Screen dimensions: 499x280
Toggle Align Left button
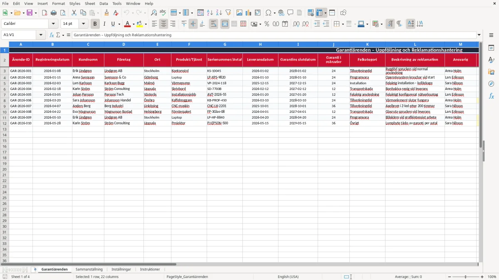tap(154, 24)
